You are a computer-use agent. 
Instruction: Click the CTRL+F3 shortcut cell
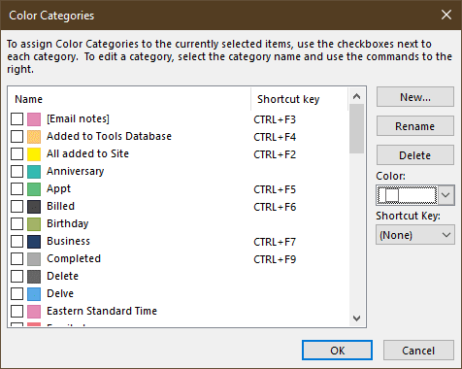click(275, 119)
